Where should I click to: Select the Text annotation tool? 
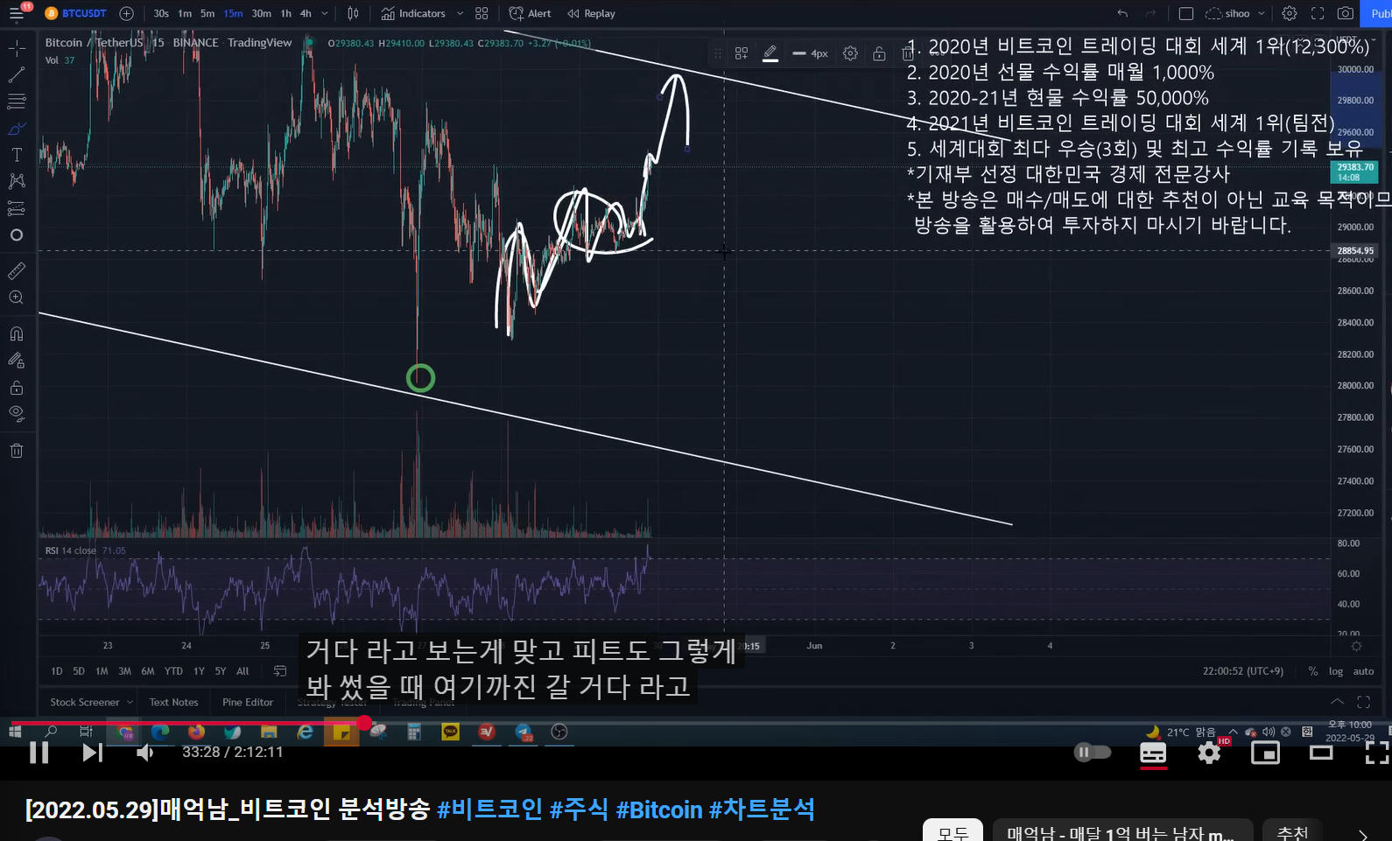click(17, 155)
